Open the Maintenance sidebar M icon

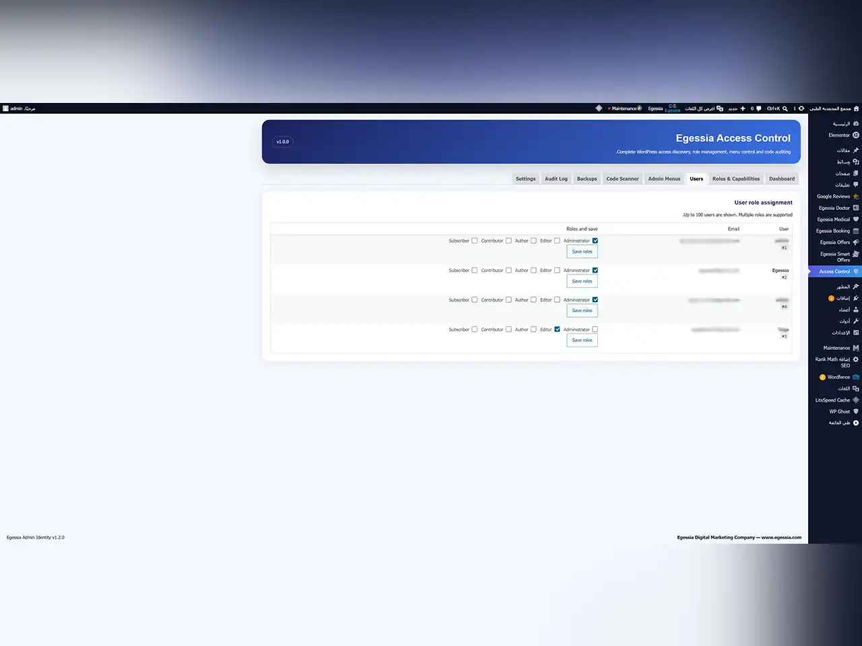click(856, 348)
